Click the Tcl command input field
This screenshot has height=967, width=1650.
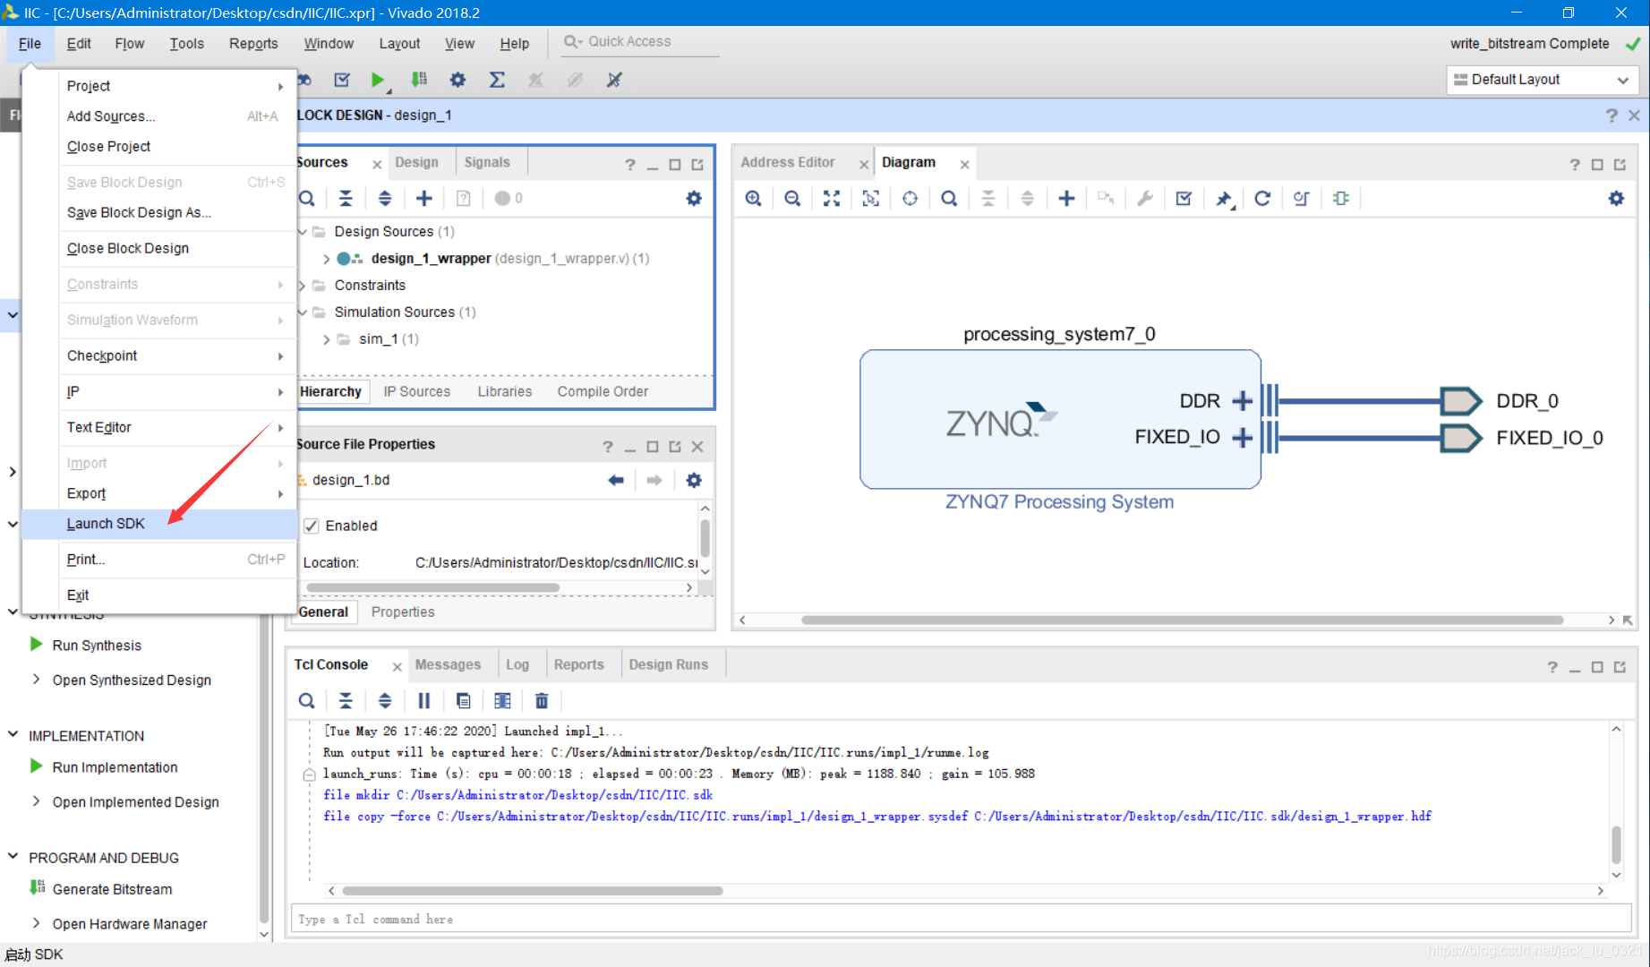[961, 919]
